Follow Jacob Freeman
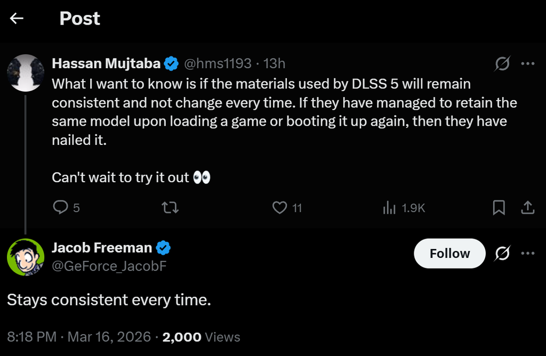The width and height of the screenshot is (546, 356). [x=449, y=254]
